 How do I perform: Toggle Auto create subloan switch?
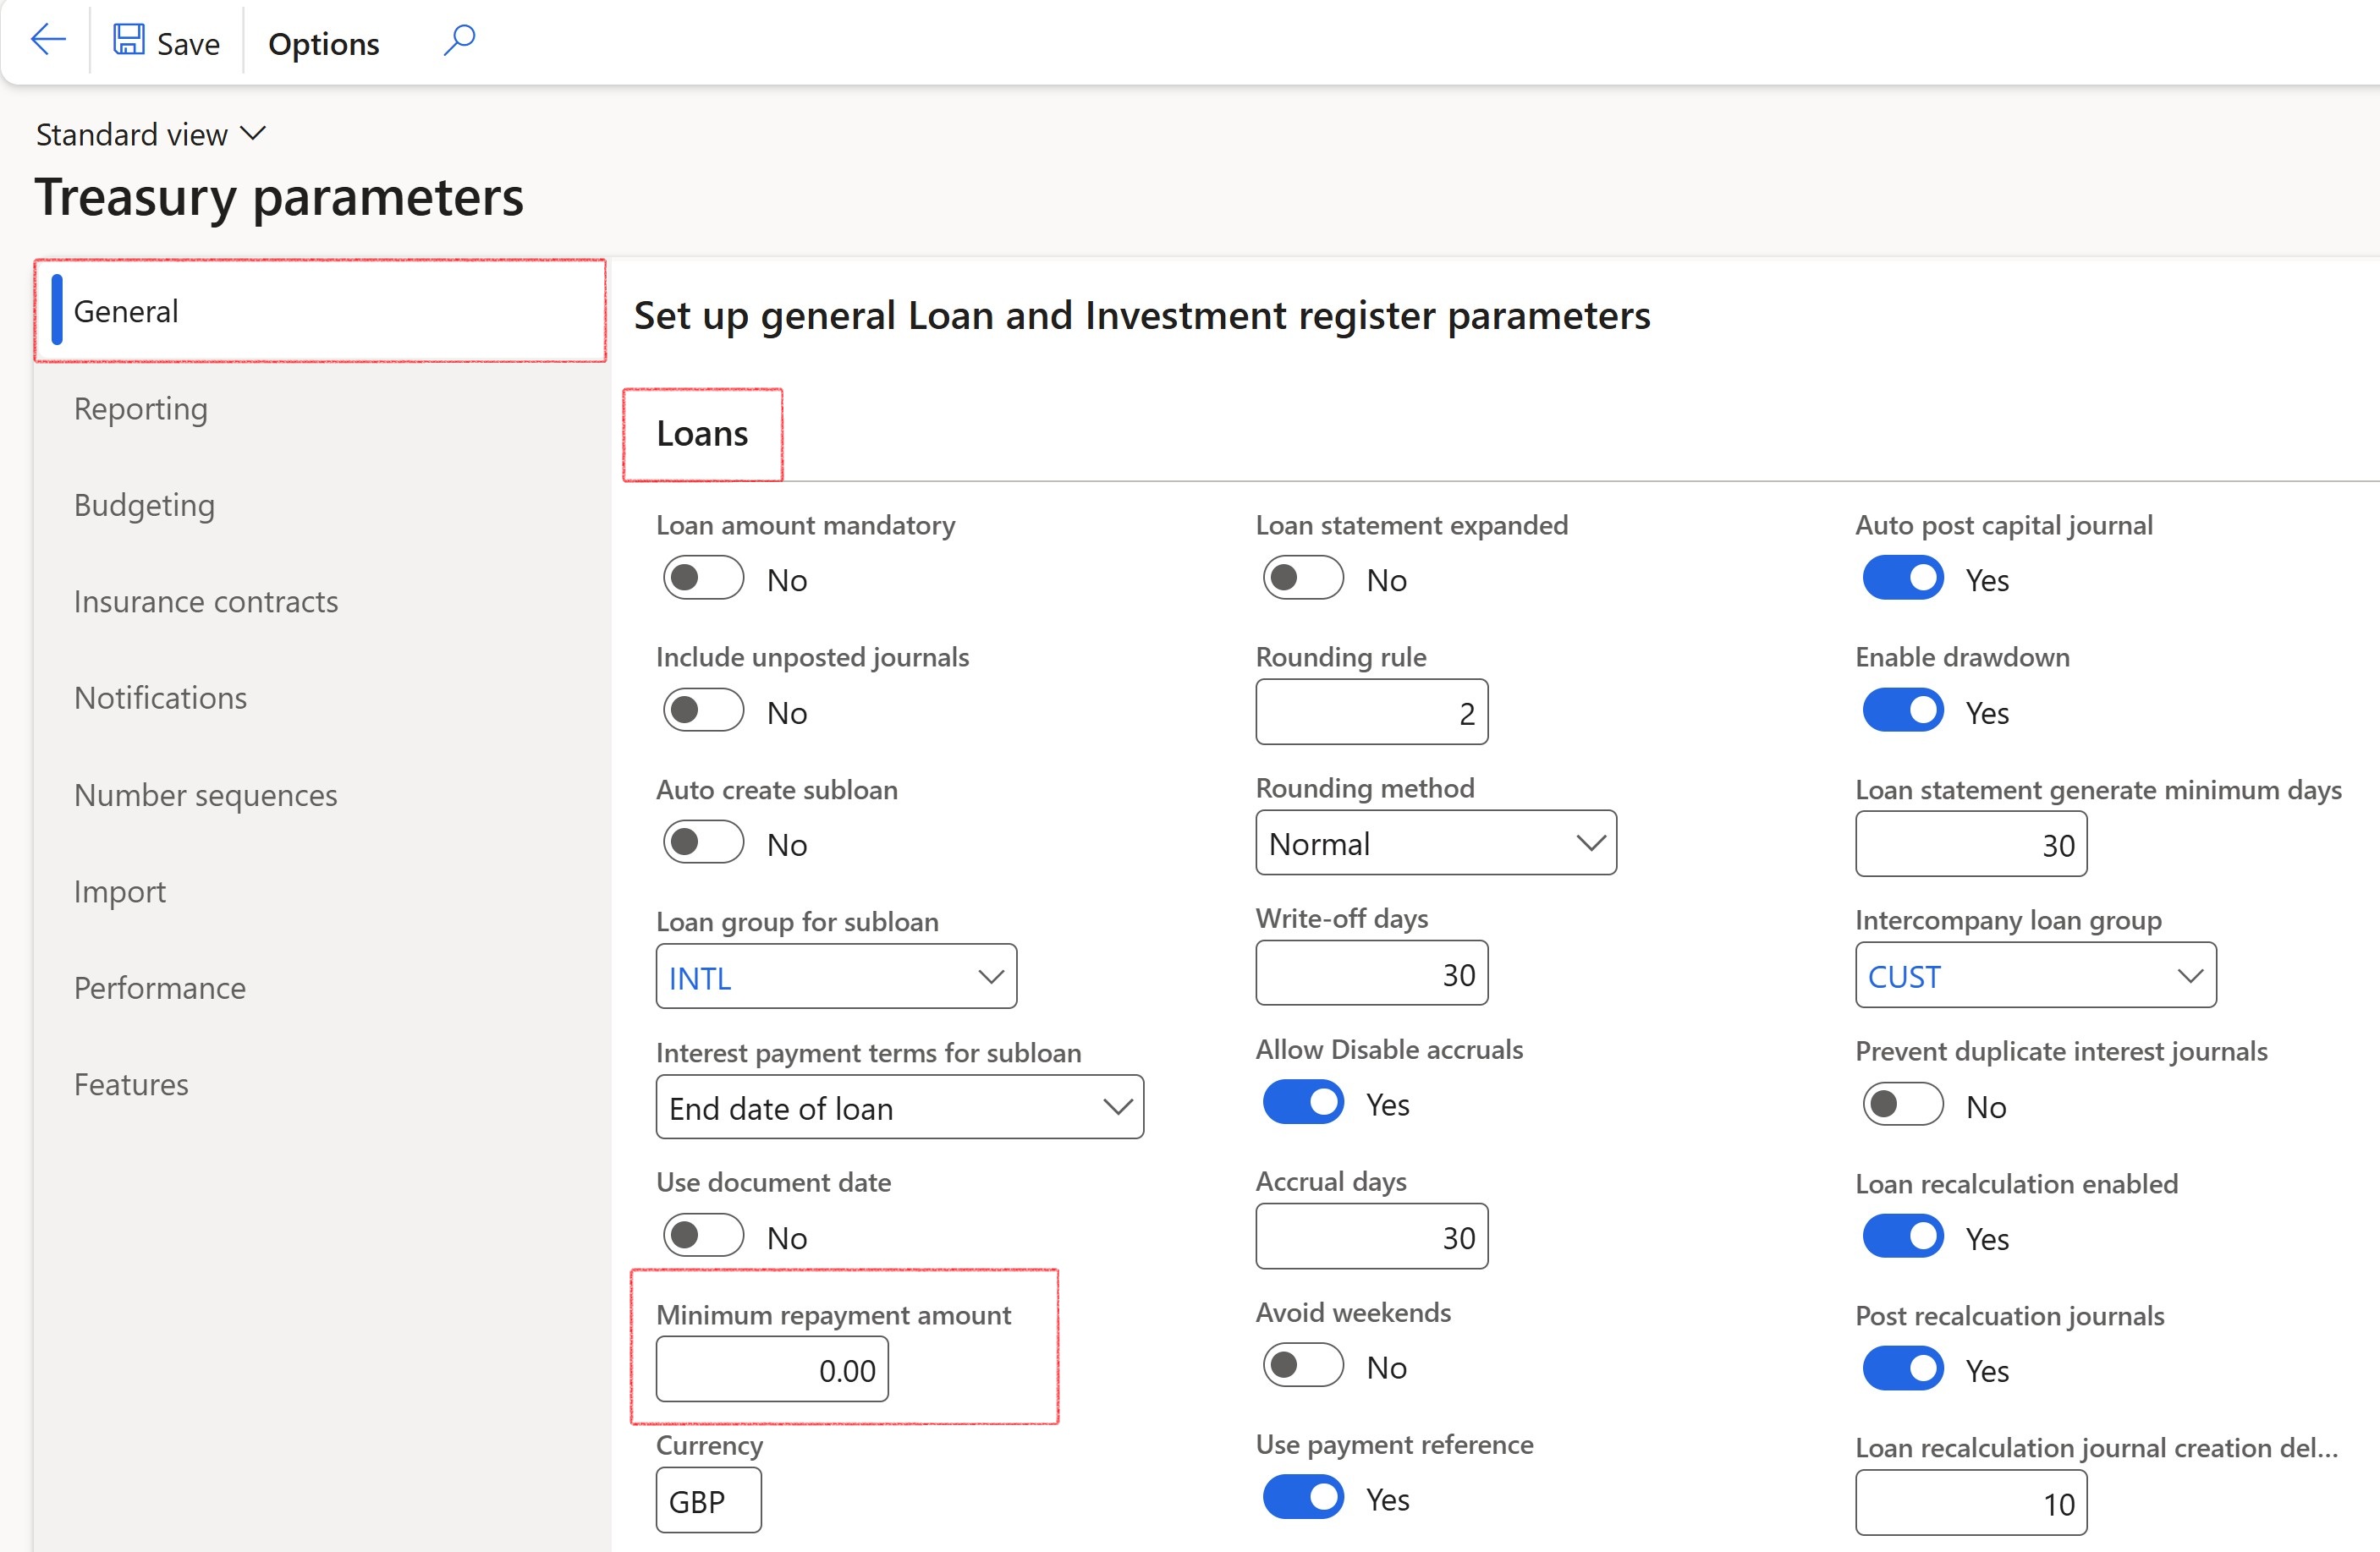704,842
